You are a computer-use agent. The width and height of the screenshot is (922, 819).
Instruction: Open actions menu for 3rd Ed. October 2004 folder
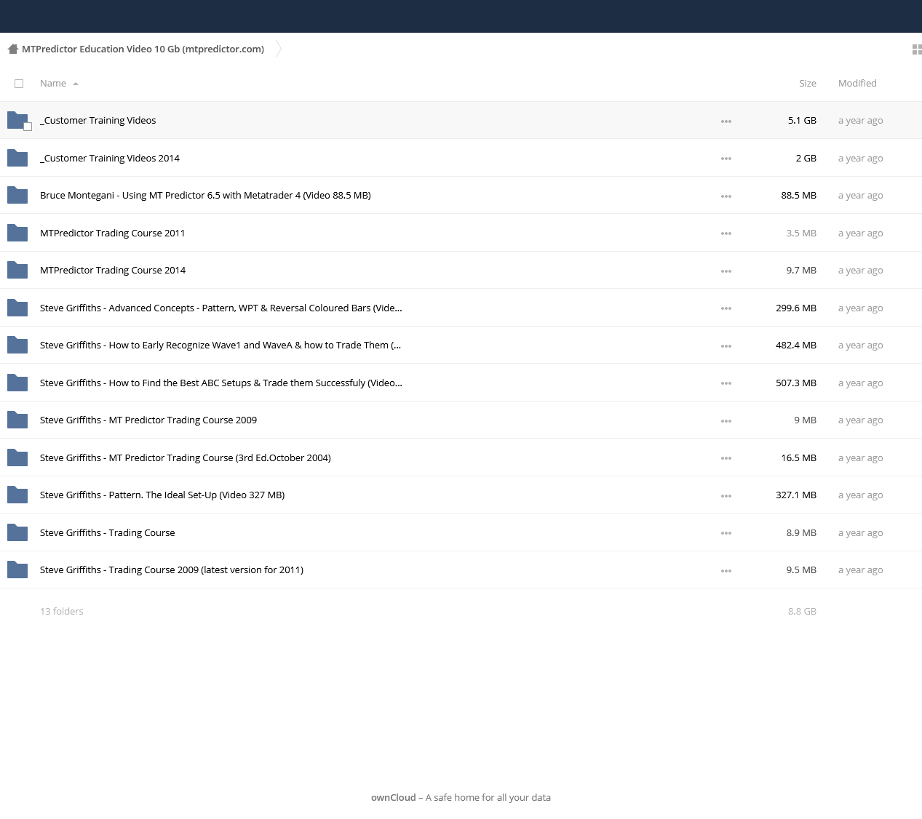point(726,458)
